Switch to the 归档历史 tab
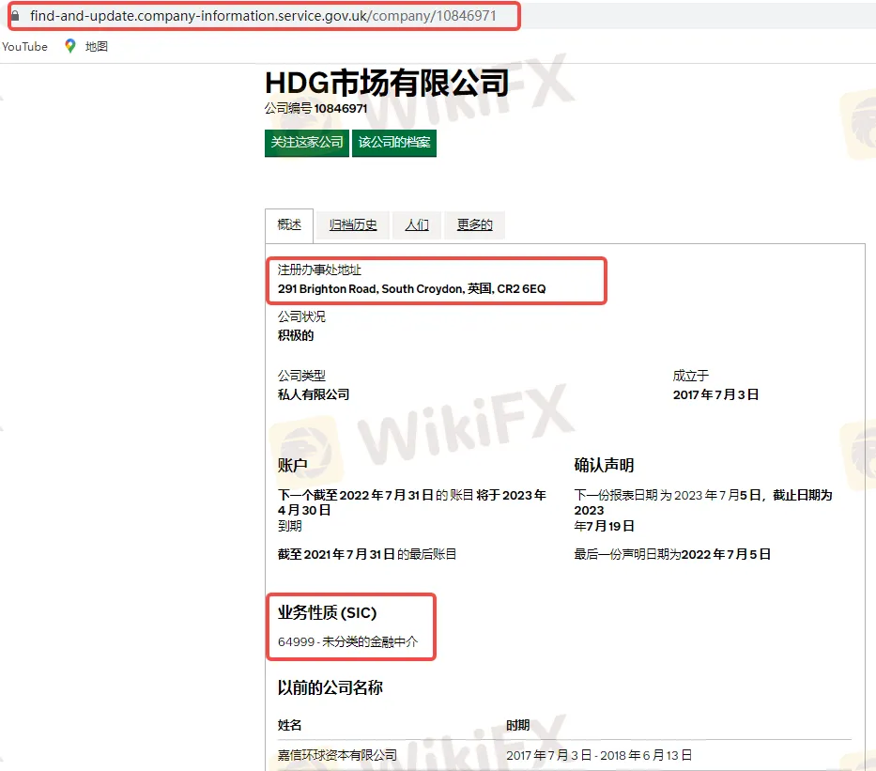Image resolution: width=876 pixels, height=771 pixels. 351,225
